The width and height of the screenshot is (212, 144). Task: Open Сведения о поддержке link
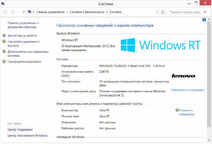(188, 90)
